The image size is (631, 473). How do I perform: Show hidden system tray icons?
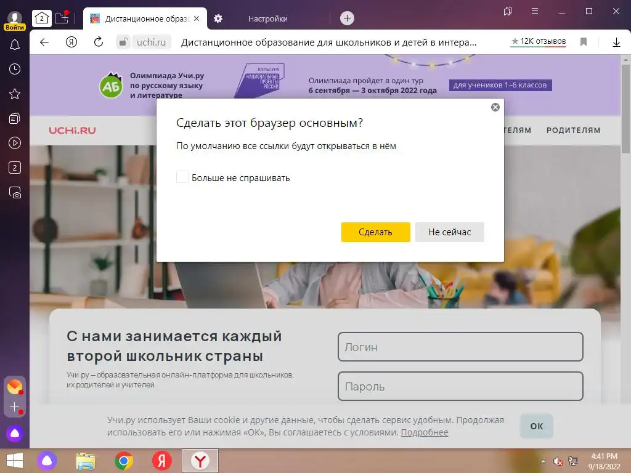(543, 461)
